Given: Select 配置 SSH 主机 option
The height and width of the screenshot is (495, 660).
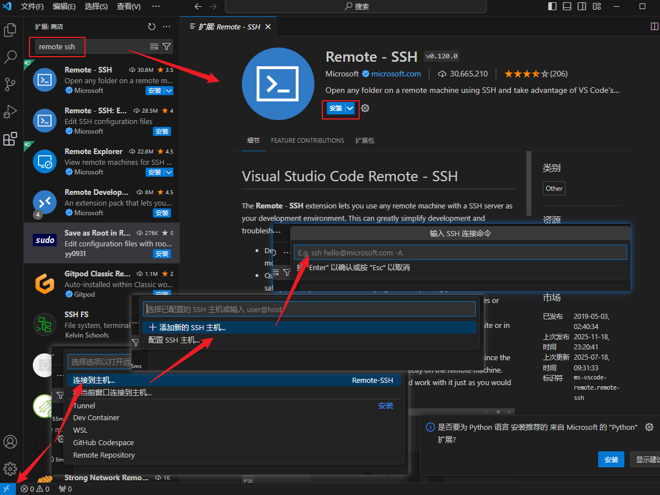Looking at the screenshot, I should (x=309, y=340).
